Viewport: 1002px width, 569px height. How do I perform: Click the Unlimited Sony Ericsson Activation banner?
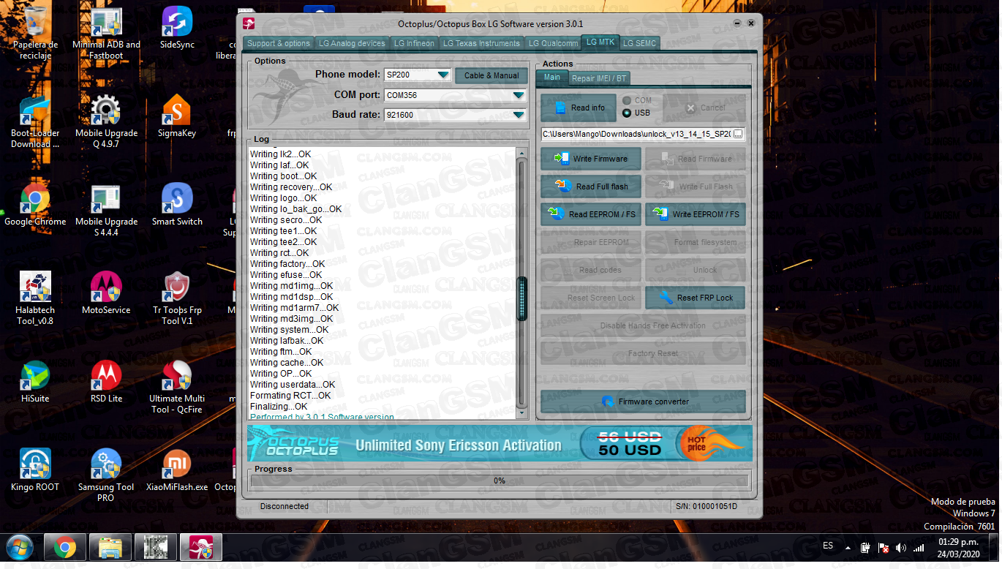click(500, 444)
